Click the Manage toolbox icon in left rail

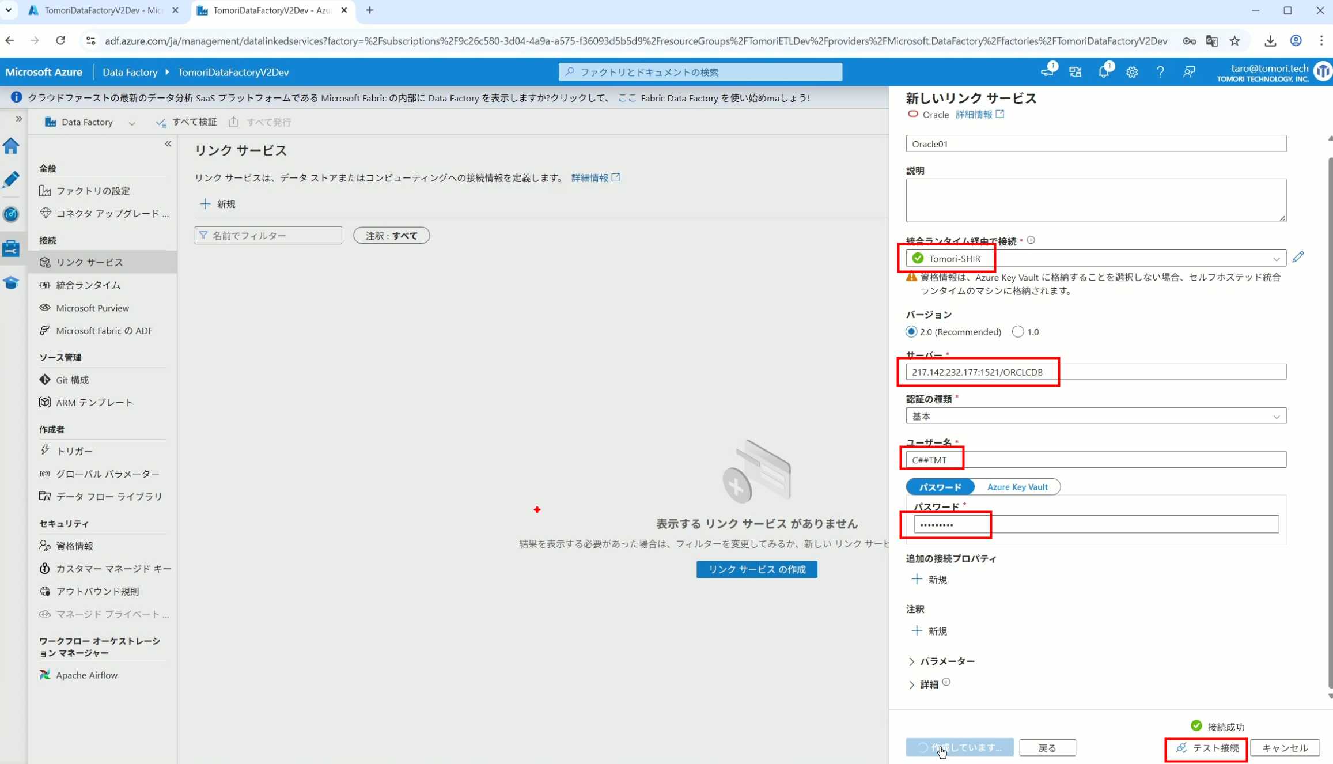pyautogui.click(x=11, y=248)
